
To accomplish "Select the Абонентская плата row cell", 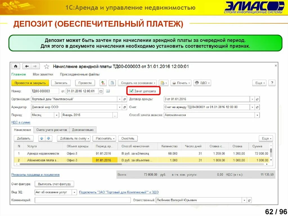I will (x=43, y=160).
